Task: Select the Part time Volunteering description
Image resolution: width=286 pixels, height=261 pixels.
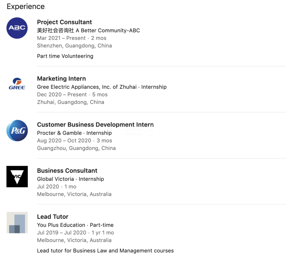Action: point(65,56)
